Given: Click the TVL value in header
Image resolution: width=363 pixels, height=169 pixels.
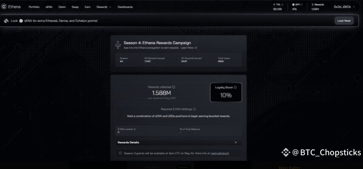Looking at the screenshot, I should 277,9.
